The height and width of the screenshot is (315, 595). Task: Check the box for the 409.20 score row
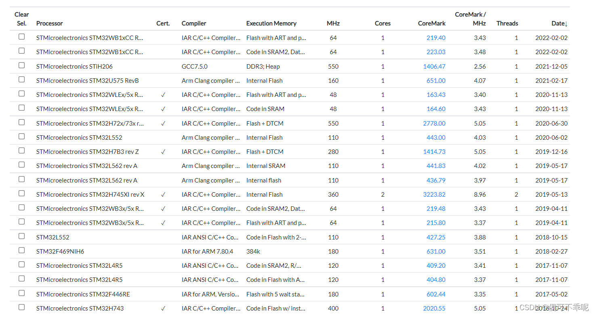(x=22, y=265)
